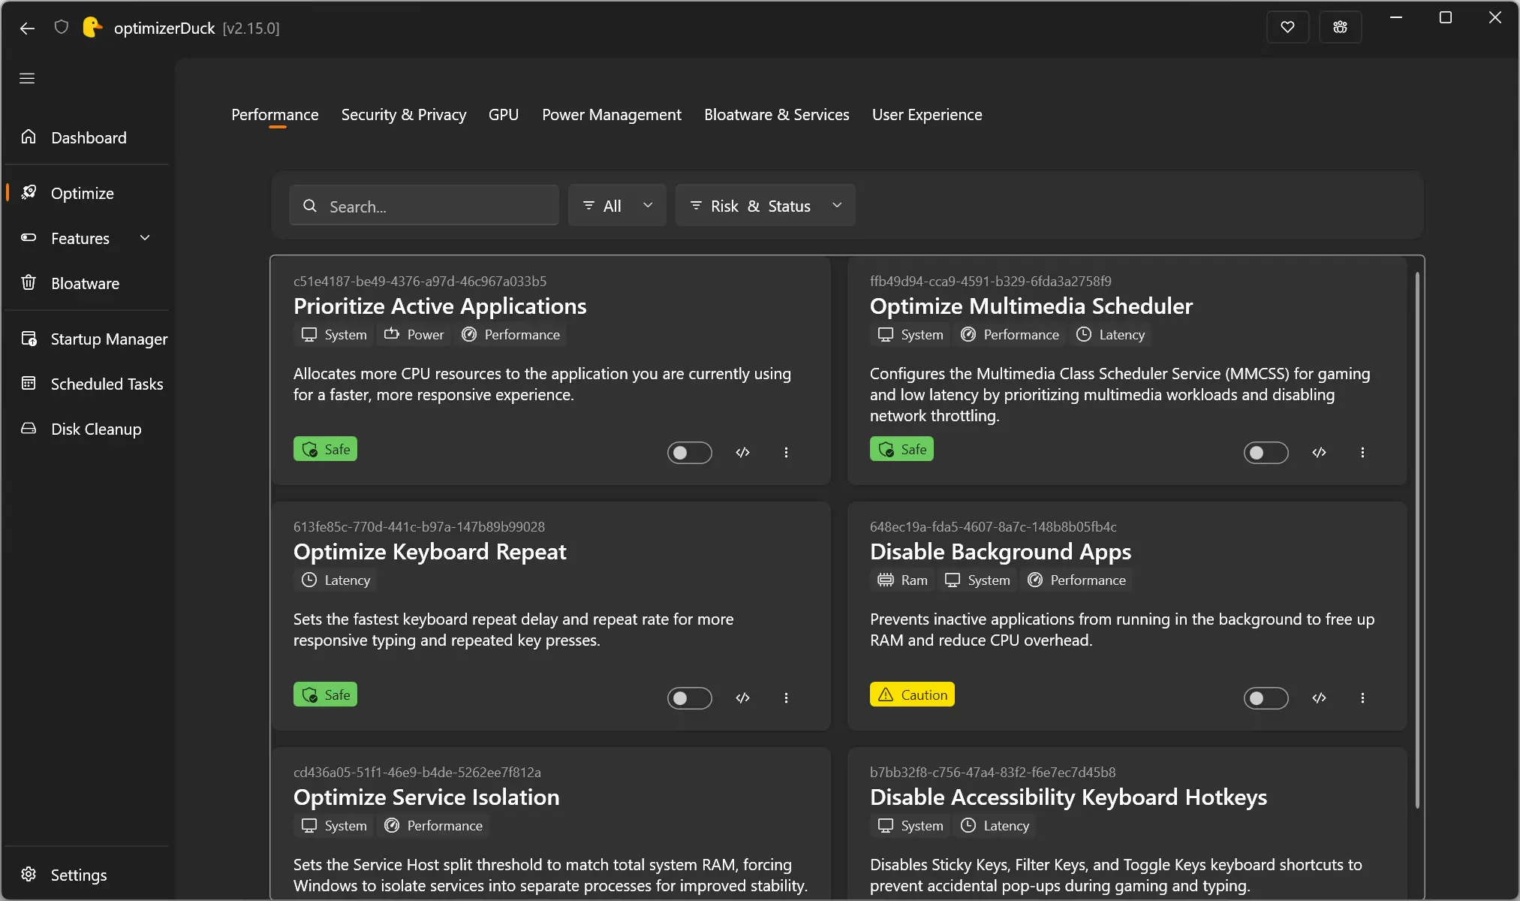Click Power tag on Prioritize Active Applications

pyautogui.click(x=414, y=335)
